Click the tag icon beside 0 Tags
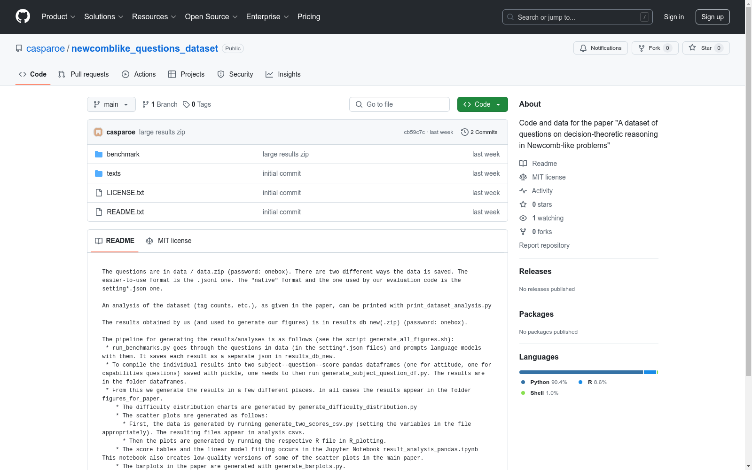This screenshot has width=752, height=470. coord(186,104)
